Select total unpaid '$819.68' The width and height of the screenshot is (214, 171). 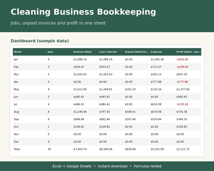130,149
